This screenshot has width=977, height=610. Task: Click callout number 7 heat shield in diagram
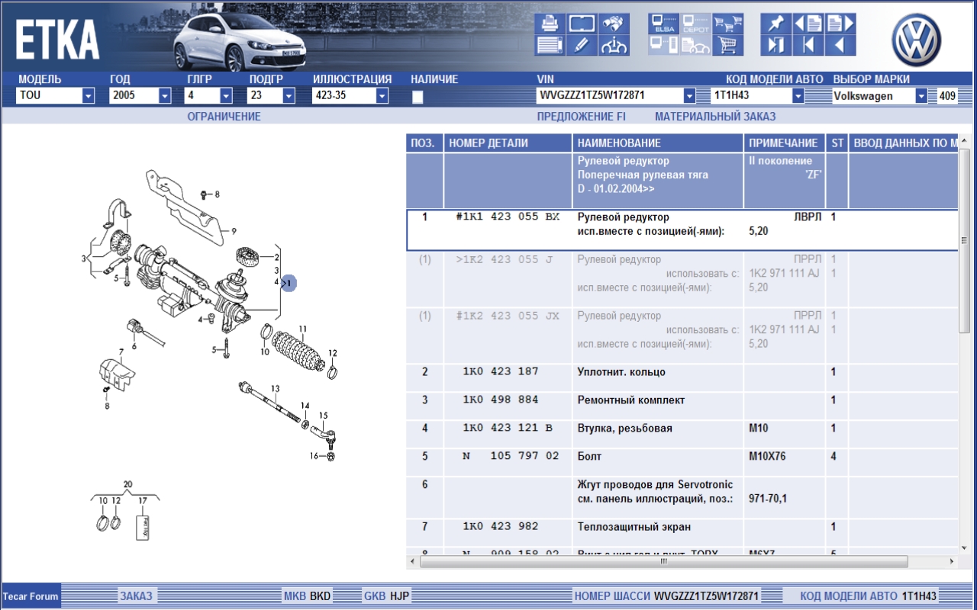[121, 352]
